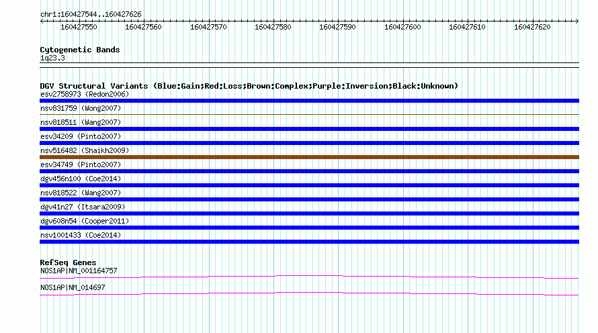The image size is (598, 333).
Task: Click the blue bar for nsv1001433
Action: click(309, 242)
